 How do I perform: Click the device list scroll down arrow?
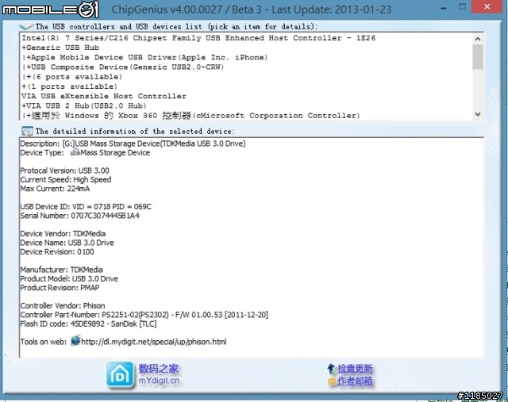click(x=478, y=114)
